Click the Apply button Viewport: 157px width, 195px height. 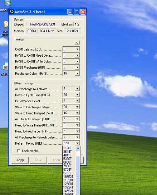[x=20, y=160]
